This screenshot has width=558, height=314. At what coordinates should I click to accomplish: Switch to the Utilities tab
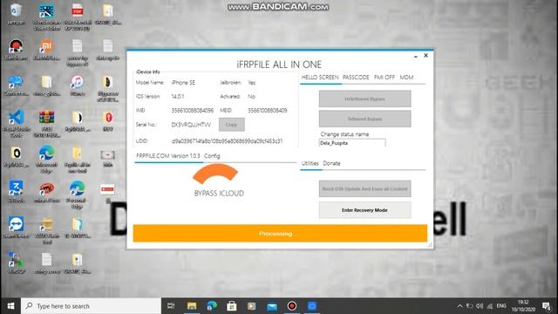point(310,163)
